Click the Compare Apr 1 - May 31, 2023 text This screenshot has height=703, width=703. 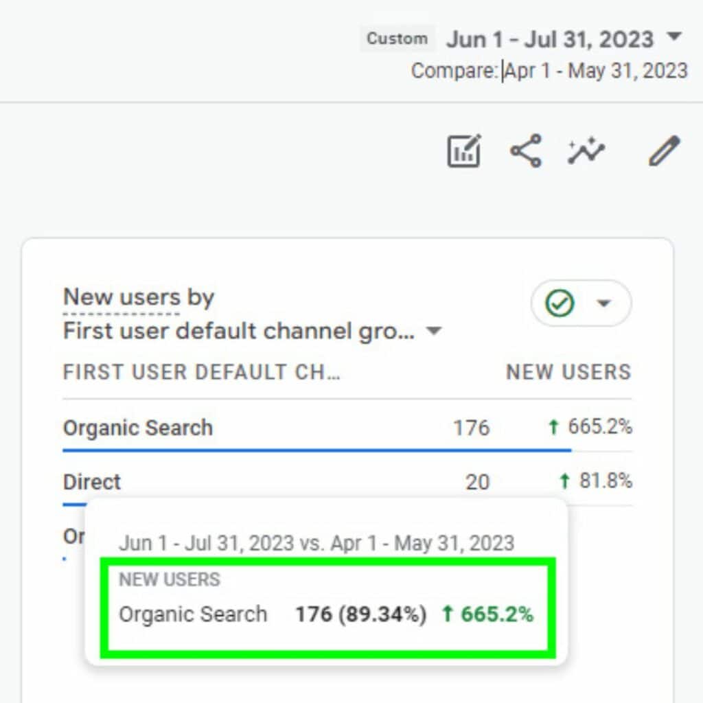(549, 71)
